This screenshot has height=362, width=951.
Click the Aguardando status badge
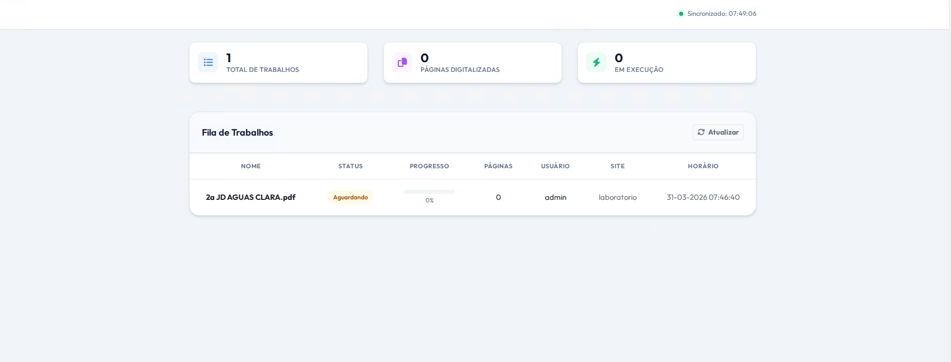tap(351, 197)
